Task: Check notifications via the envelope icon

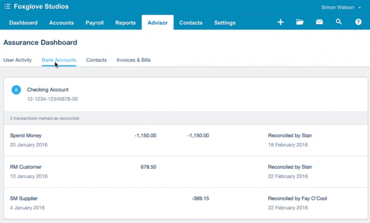Action: coord(319,22)
